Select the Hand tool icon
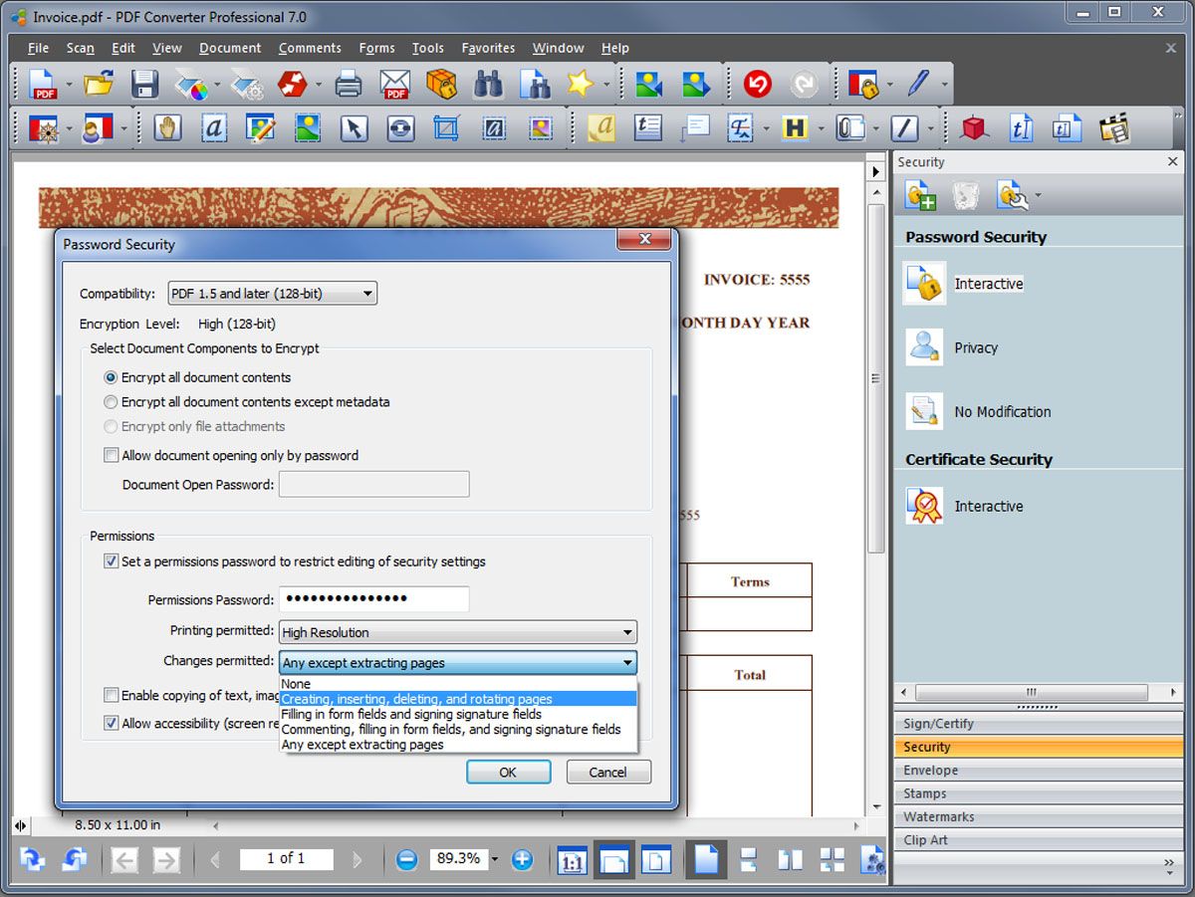The width and height of the screenshot is (1195, 897). (x=167, y=127)
